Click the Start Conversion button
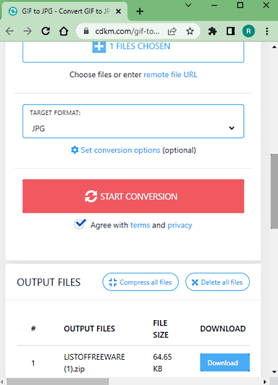The image size is (278, 385). coord(133,196)
